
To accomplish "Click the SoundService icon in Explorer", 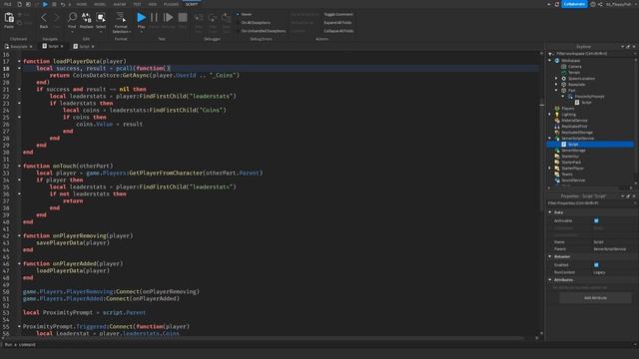I will tap(557, 179).
